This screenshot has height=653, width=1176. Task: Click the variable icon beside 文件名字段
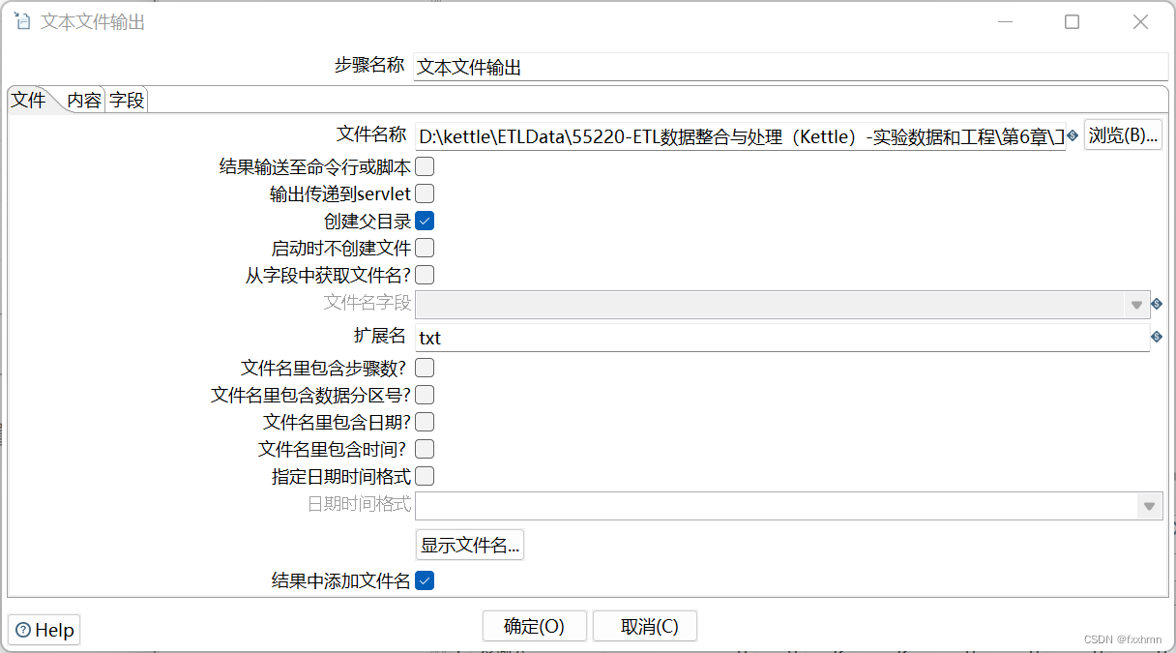click(x=1157, y=304)
